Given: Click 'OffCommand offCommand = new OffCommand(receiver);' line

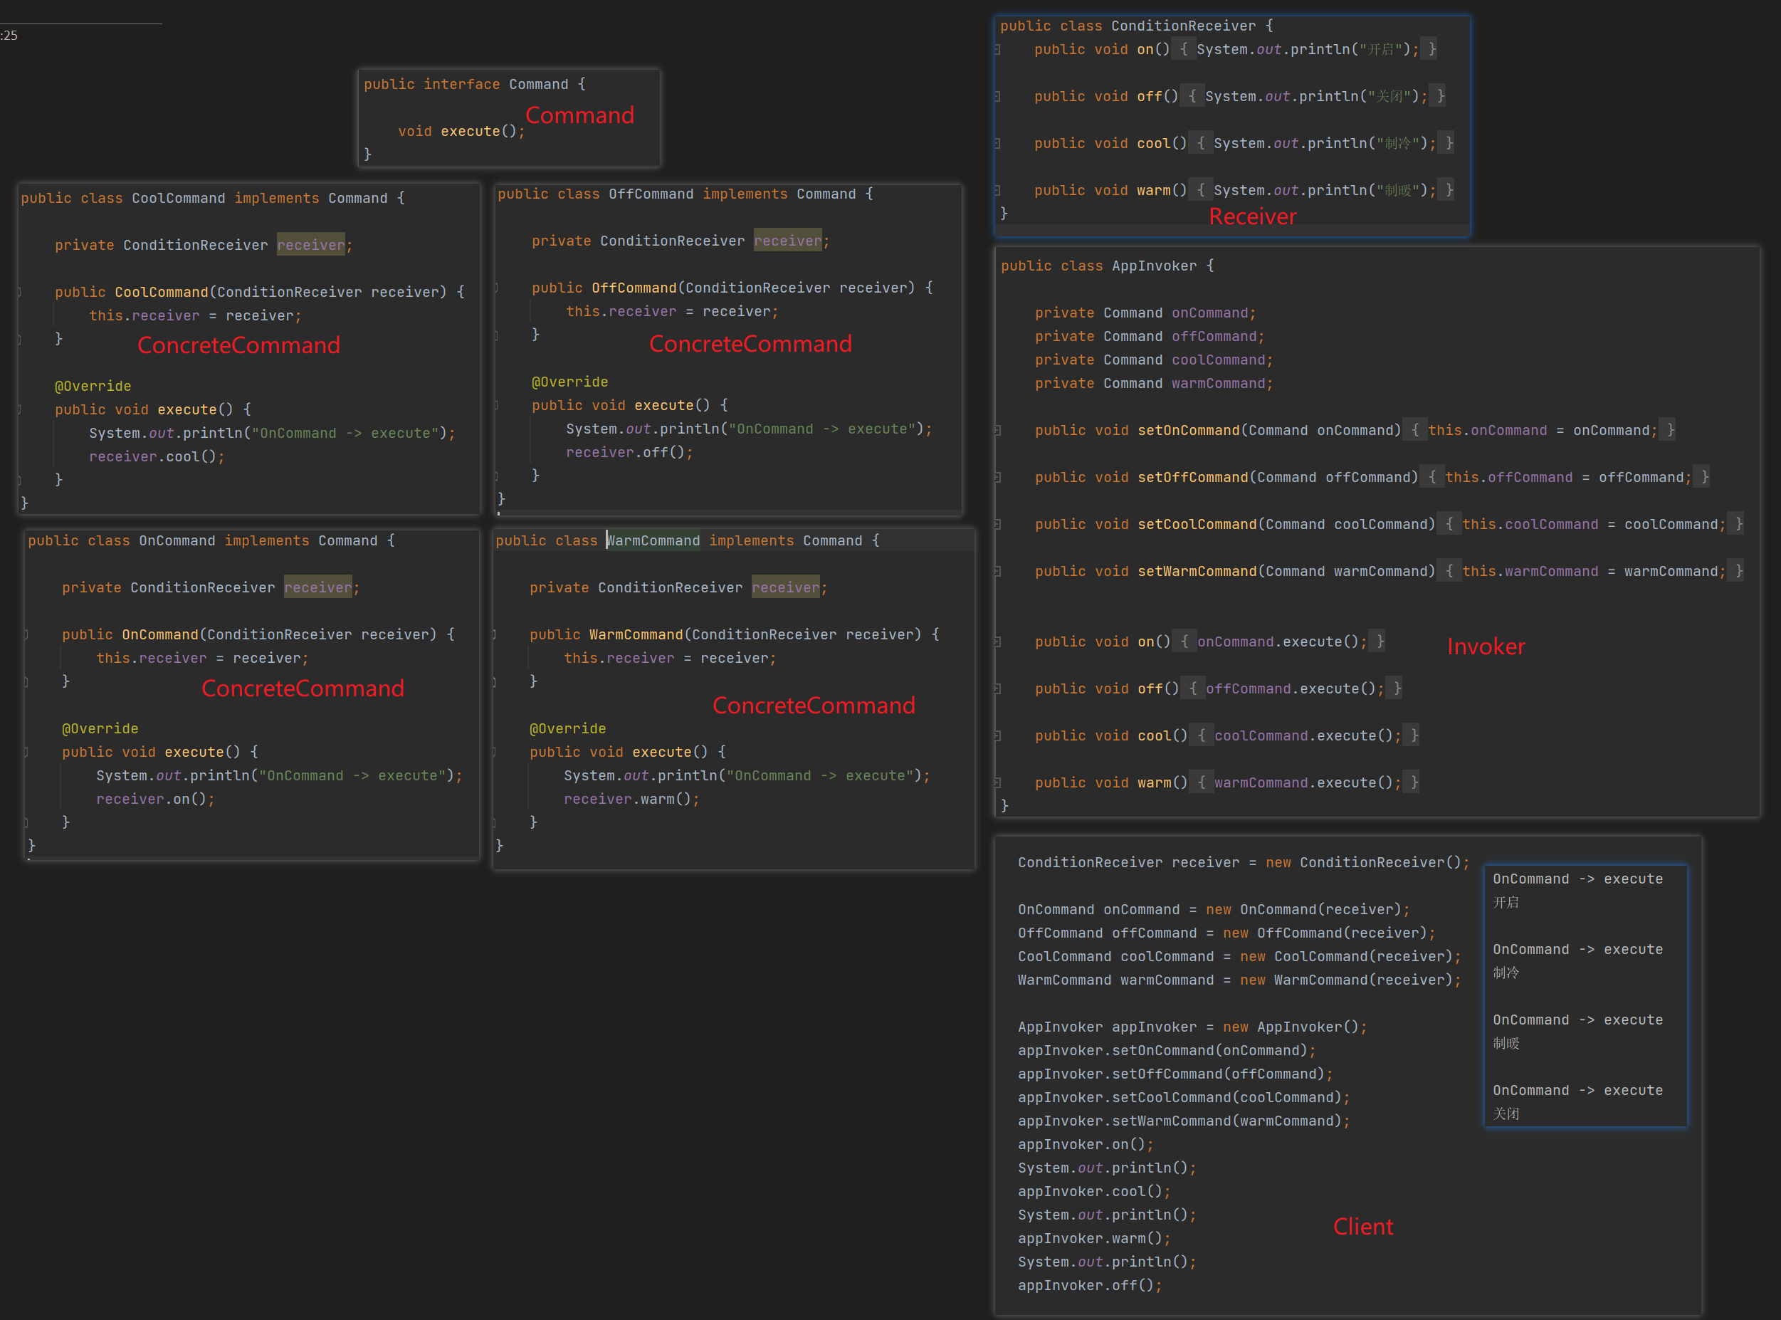Looking at the screenshot, I should [1226, 933].
